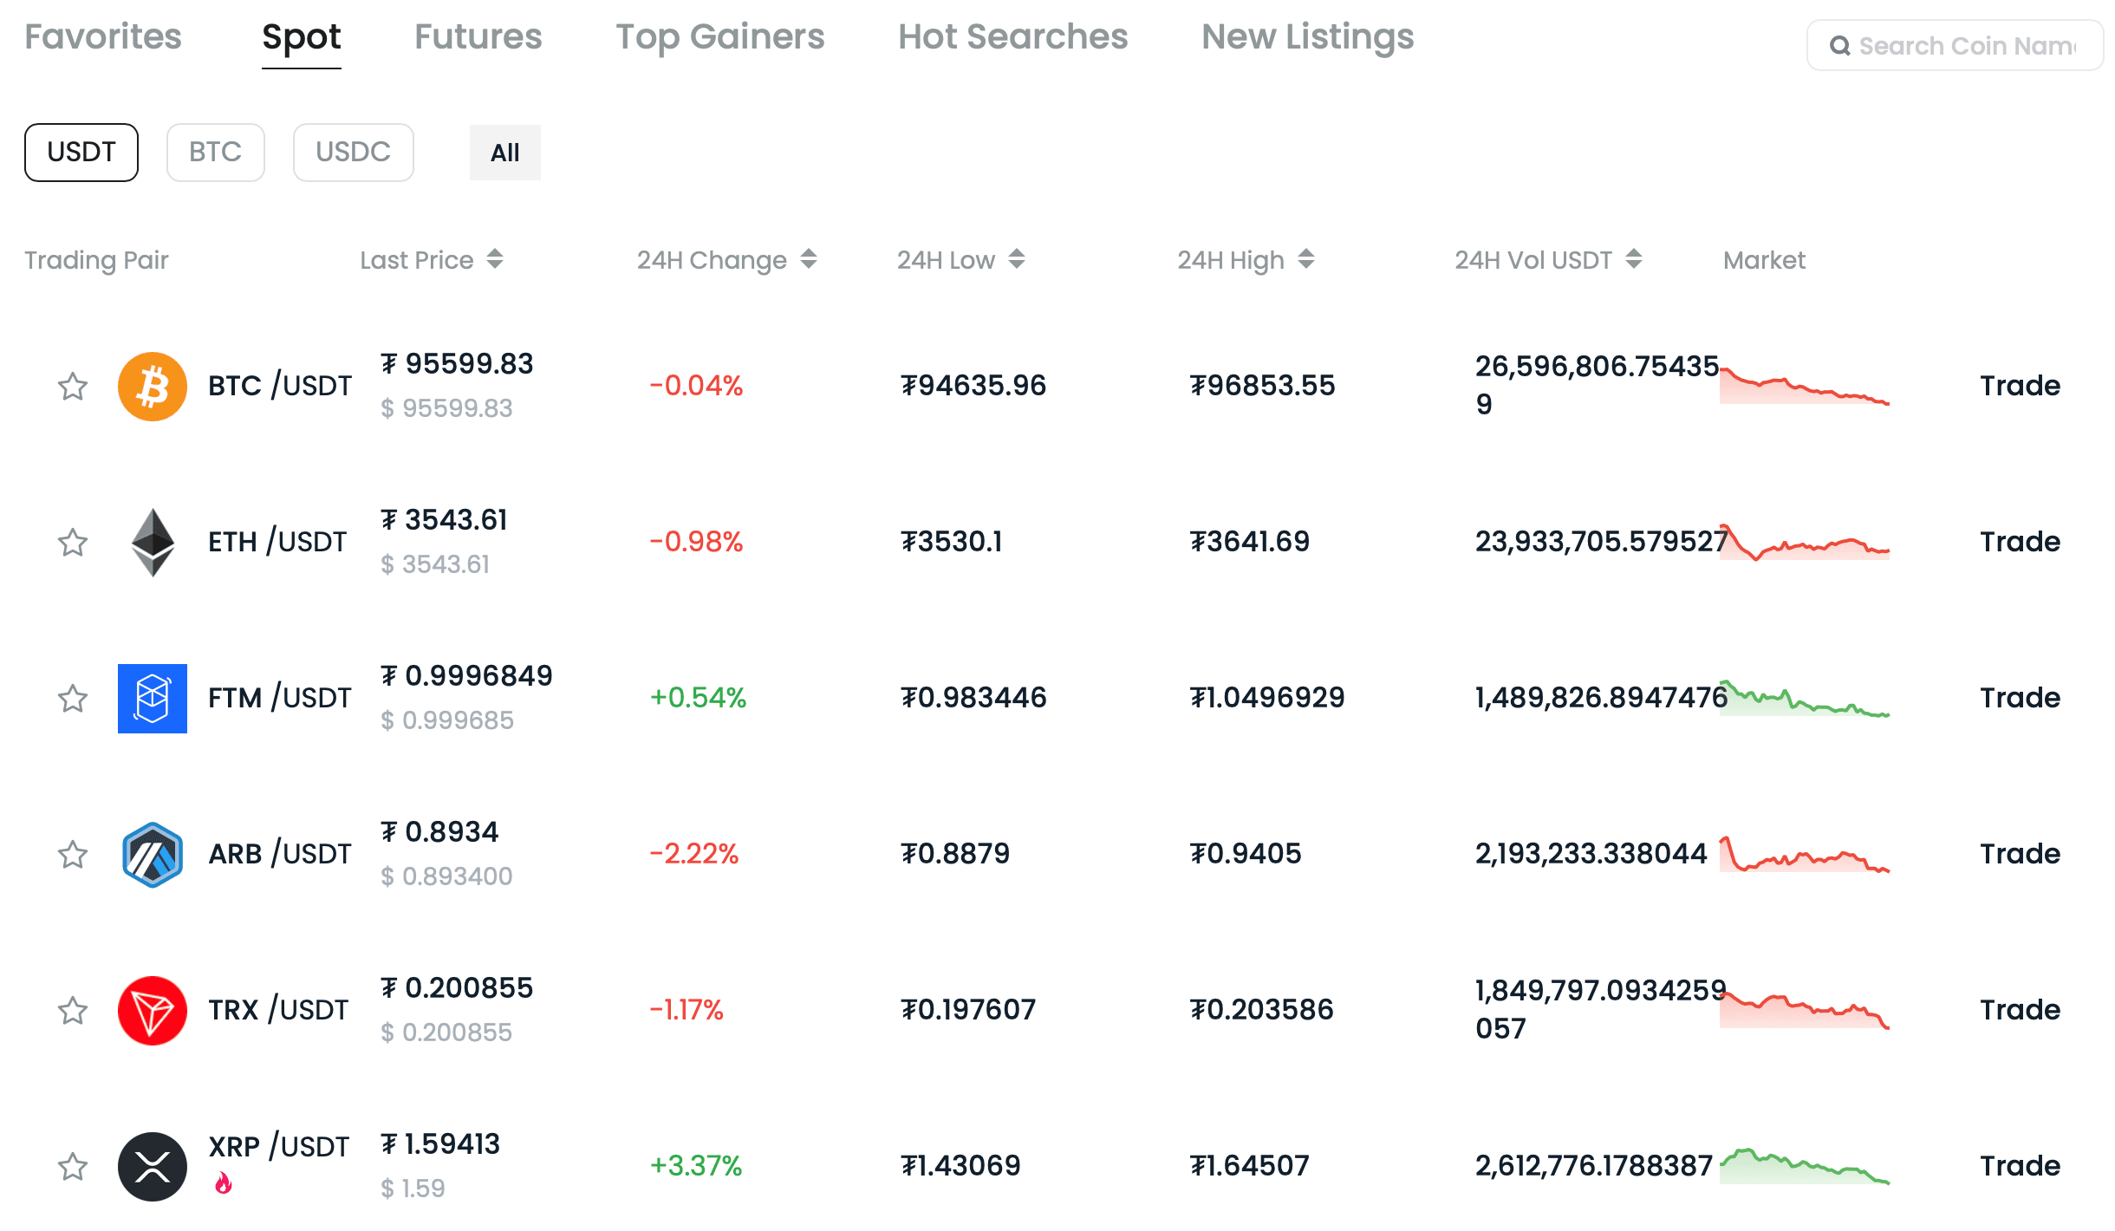Viewport: 2115px width, 1231px height.
Task: Click the Tron TRX coin icon
Action: click(x=152, y=1010)
